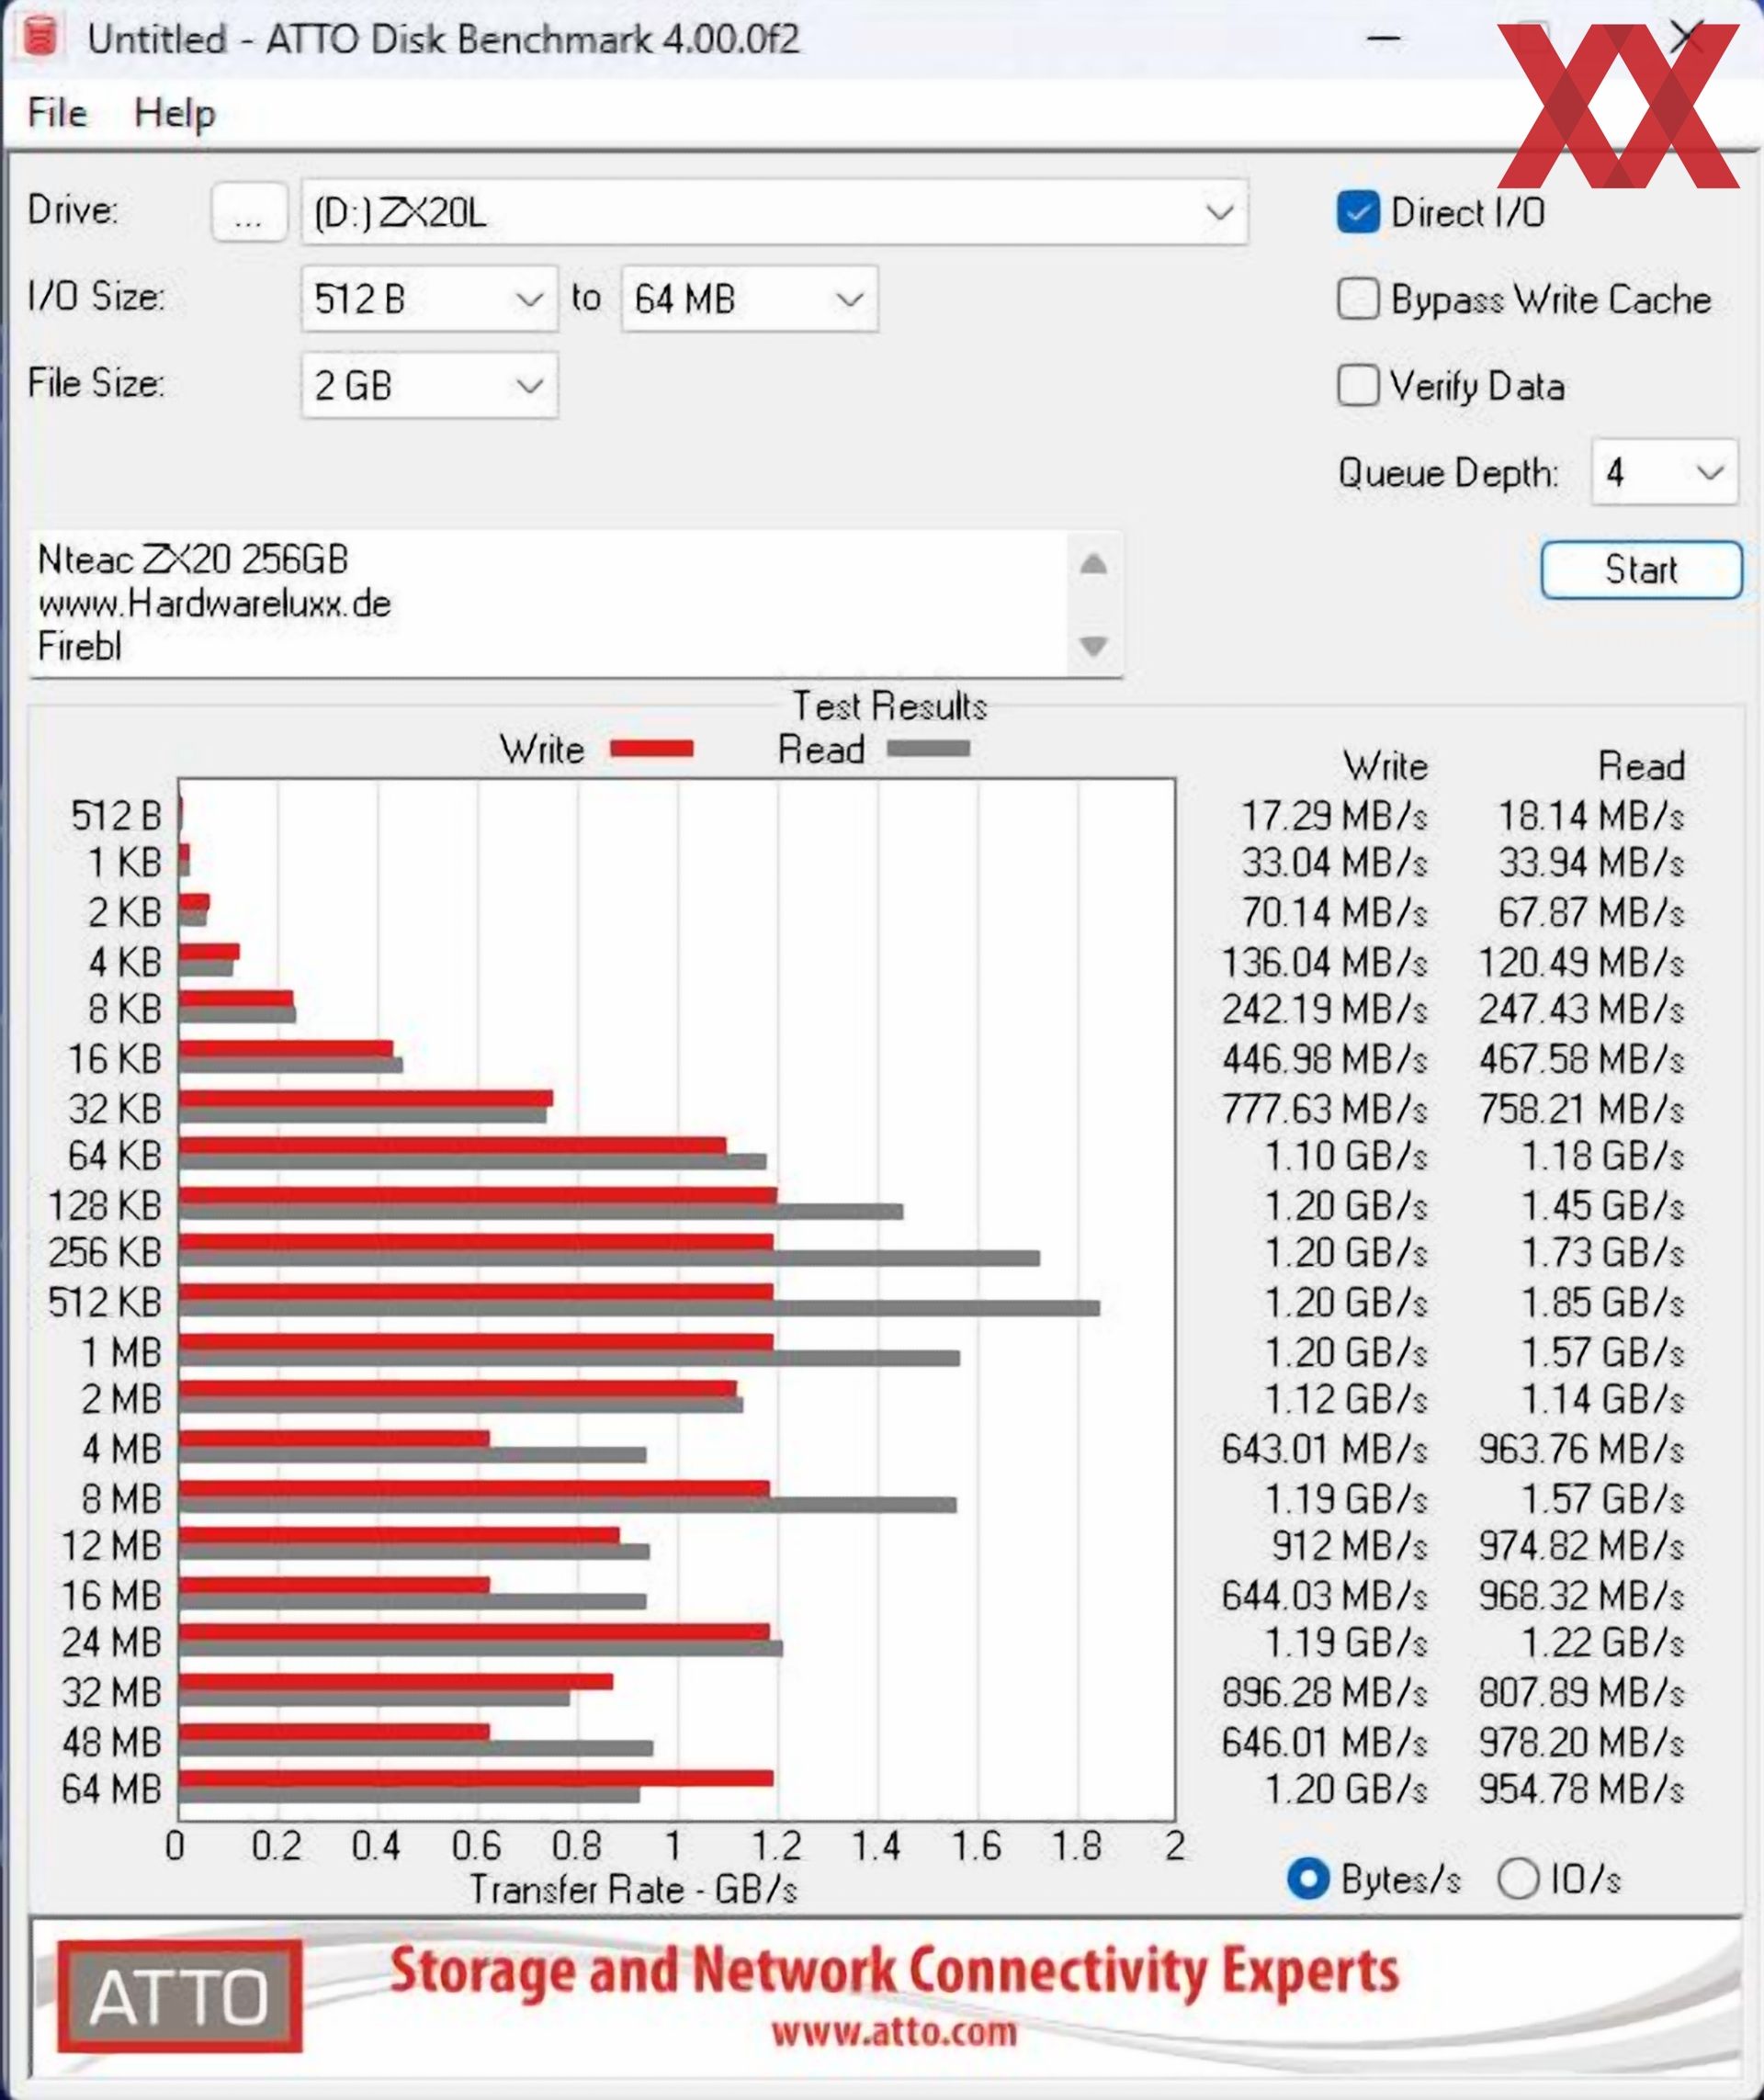Click the 467.58 MB/s read value

(1581, 1059)
